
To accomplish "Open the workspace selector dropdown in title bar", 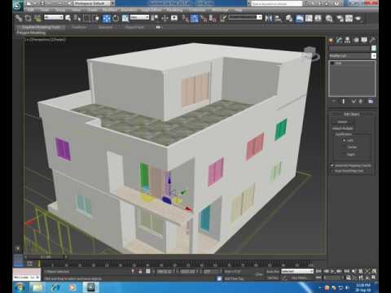I will (x=93, y=3).
